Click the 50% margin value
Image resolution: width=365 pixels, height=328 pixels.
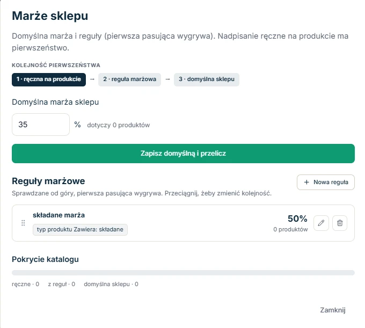[x=297, y=218]
